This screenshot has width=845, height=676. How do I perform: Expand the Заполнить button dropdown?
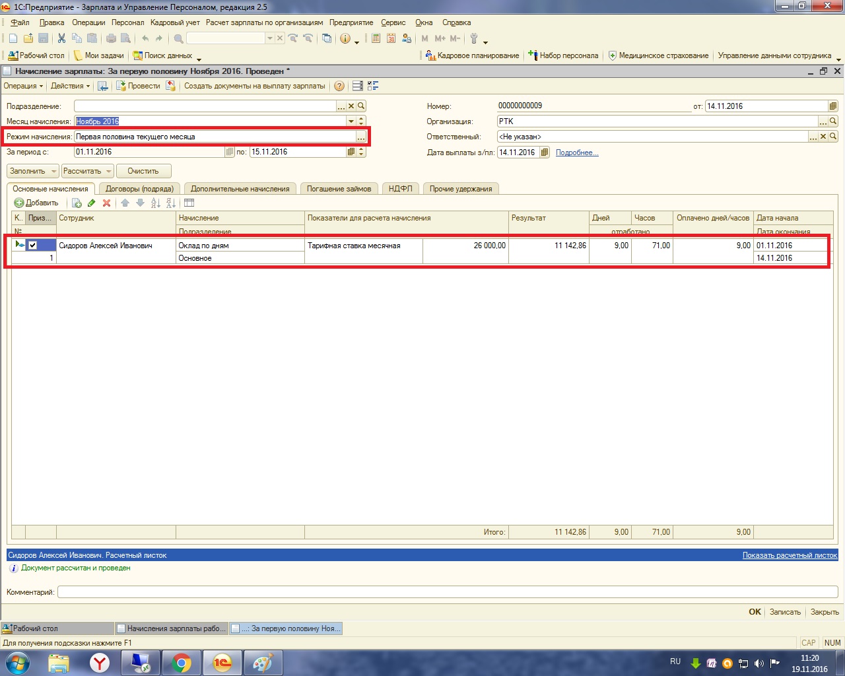click(x=53, y=171)
